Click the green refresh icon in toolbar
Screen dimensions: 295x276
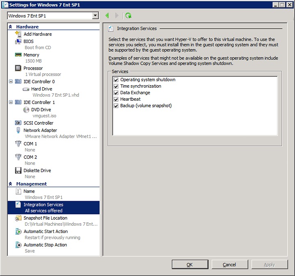tap(128, 16)
